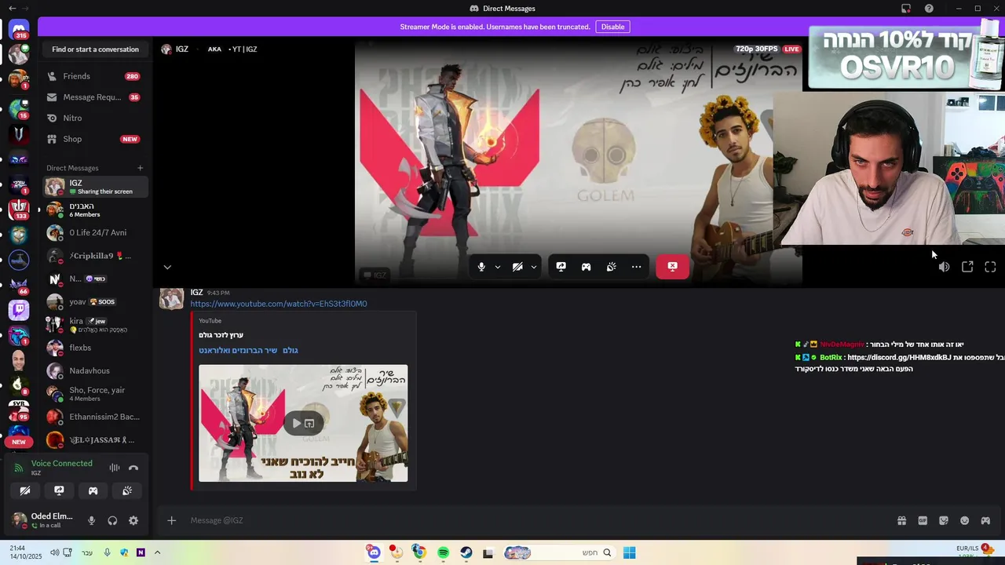Screen dimensions: 1005x565
Task: Open yoav SOOS conversation
Action: coord(95,301)
